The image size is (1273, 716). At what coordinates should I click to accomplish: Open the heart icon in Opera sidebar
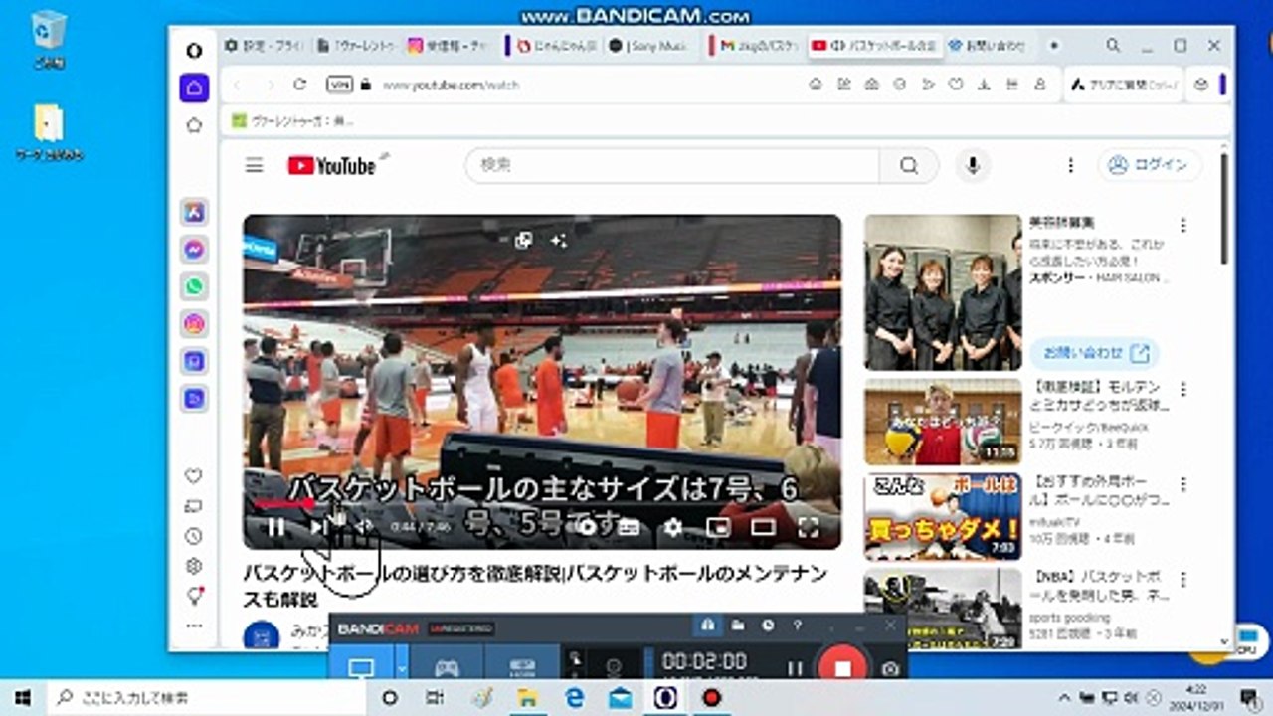point(194,476)
